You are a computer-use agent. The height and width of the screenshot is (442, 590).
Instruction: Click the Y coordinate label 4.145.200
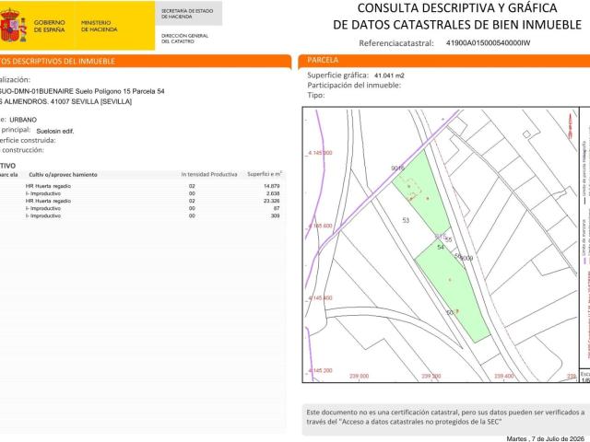[320, 370]
